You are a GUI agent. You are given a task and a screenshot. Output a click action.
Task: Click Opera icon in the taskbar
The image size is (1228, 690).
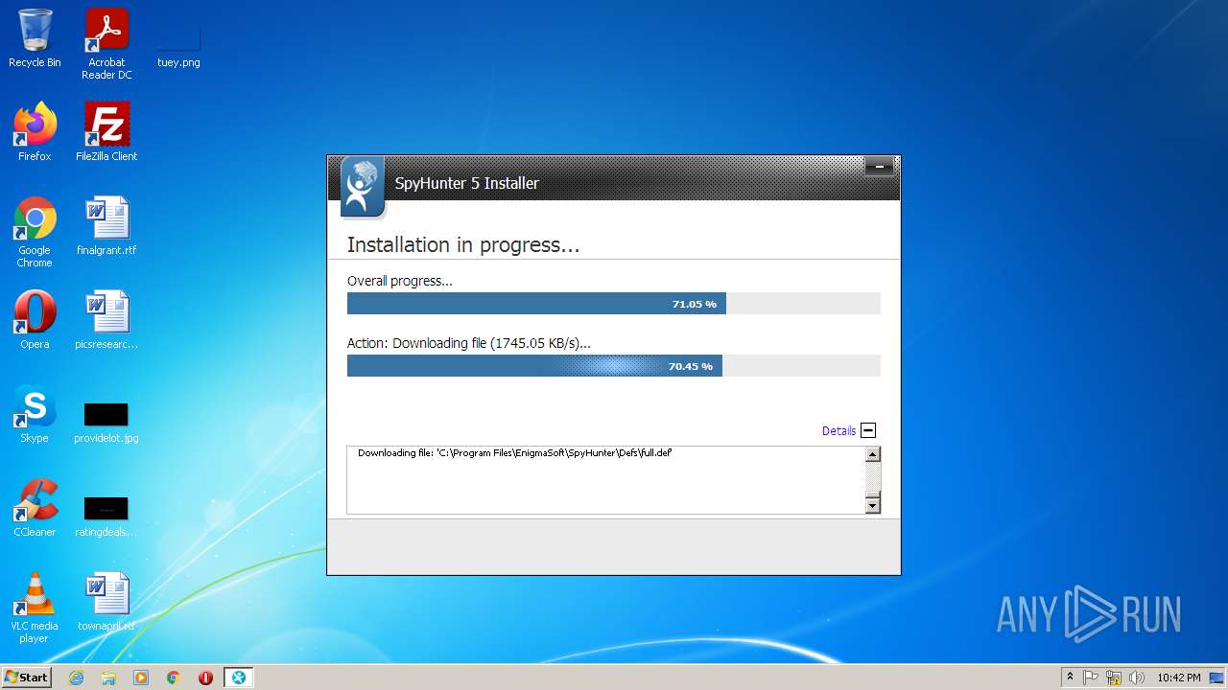click(x=205, y=678)
